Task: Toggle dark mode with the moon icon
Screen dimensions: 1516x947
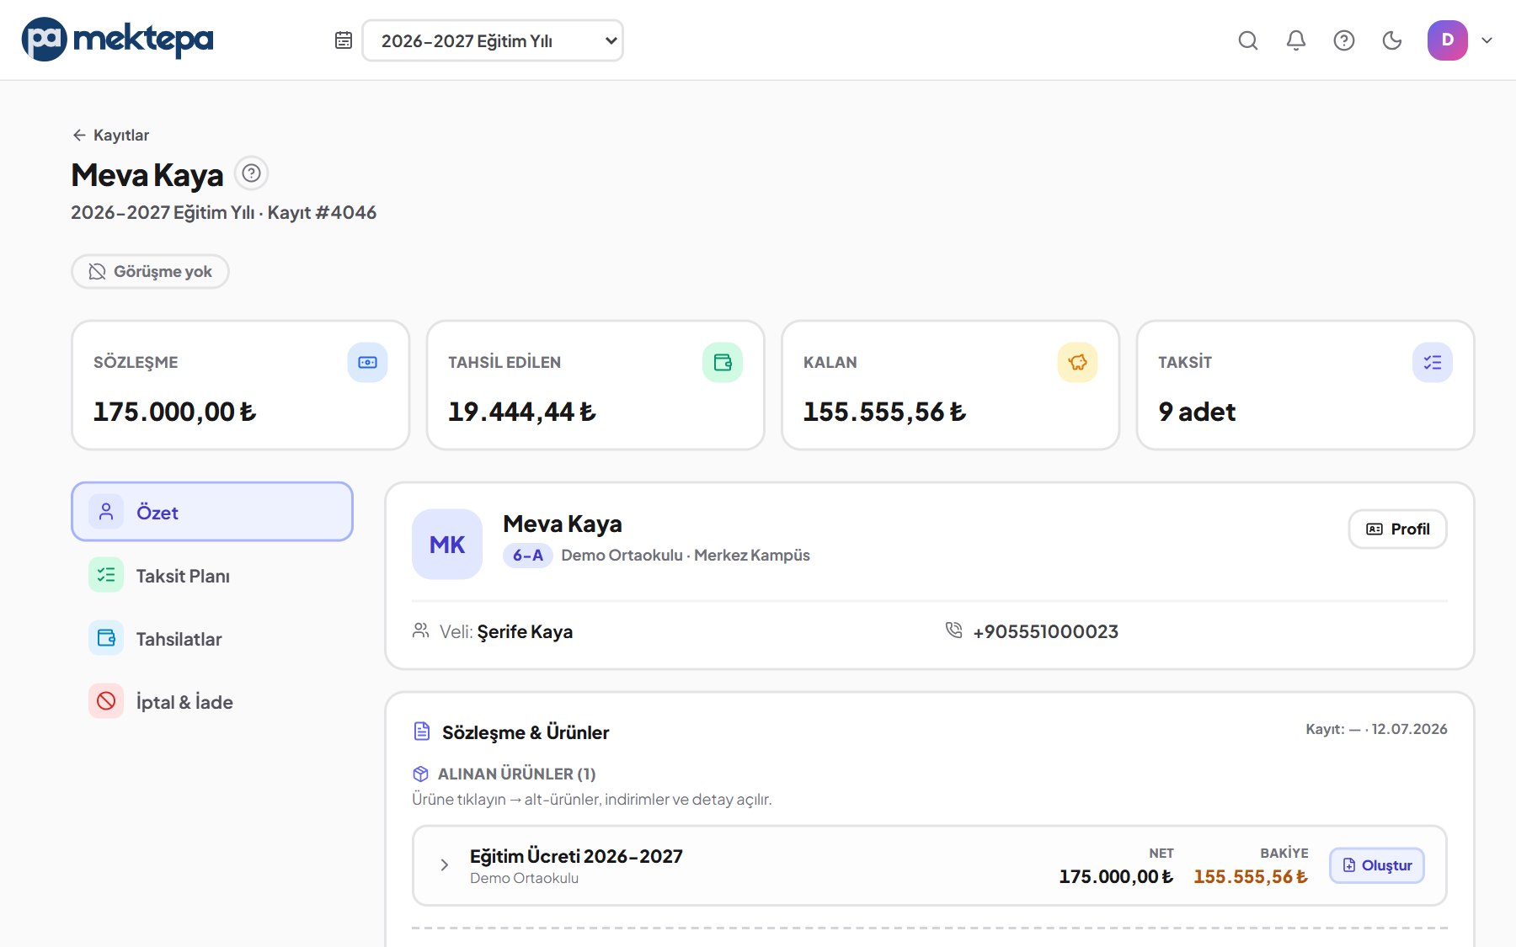Action: pos(1392,40)
